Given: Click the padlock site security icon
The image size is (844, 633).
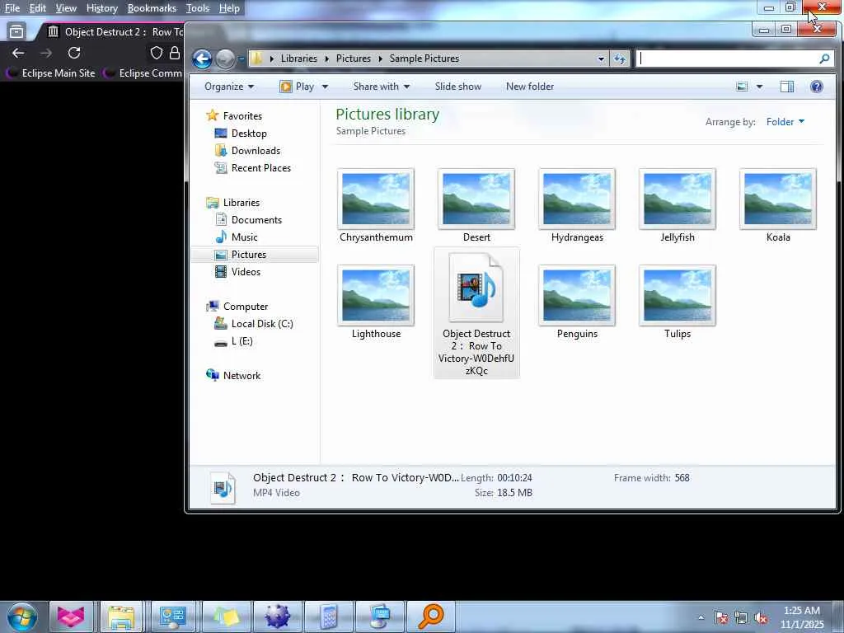Looking at the screenshot, I should point(175,53).
